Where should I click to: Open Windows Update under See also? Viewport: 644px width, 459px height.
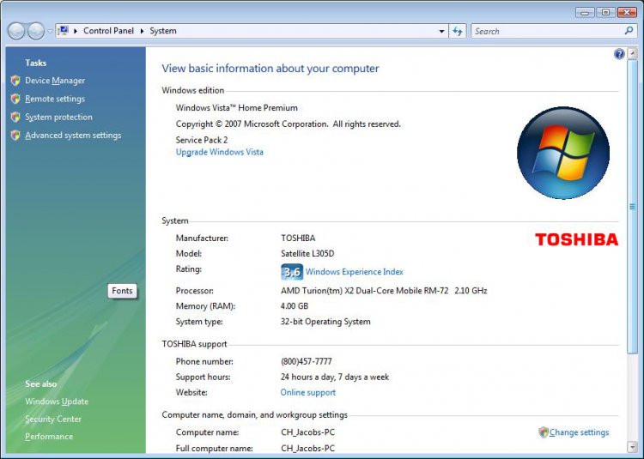coord(57,402)
